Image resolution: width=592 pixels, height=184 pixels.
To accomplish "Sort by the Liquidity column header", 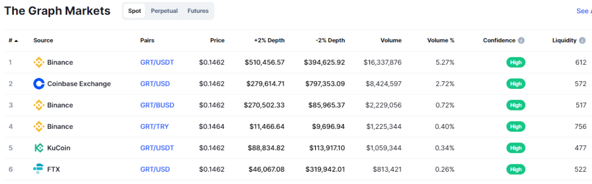I will point(564,40).
